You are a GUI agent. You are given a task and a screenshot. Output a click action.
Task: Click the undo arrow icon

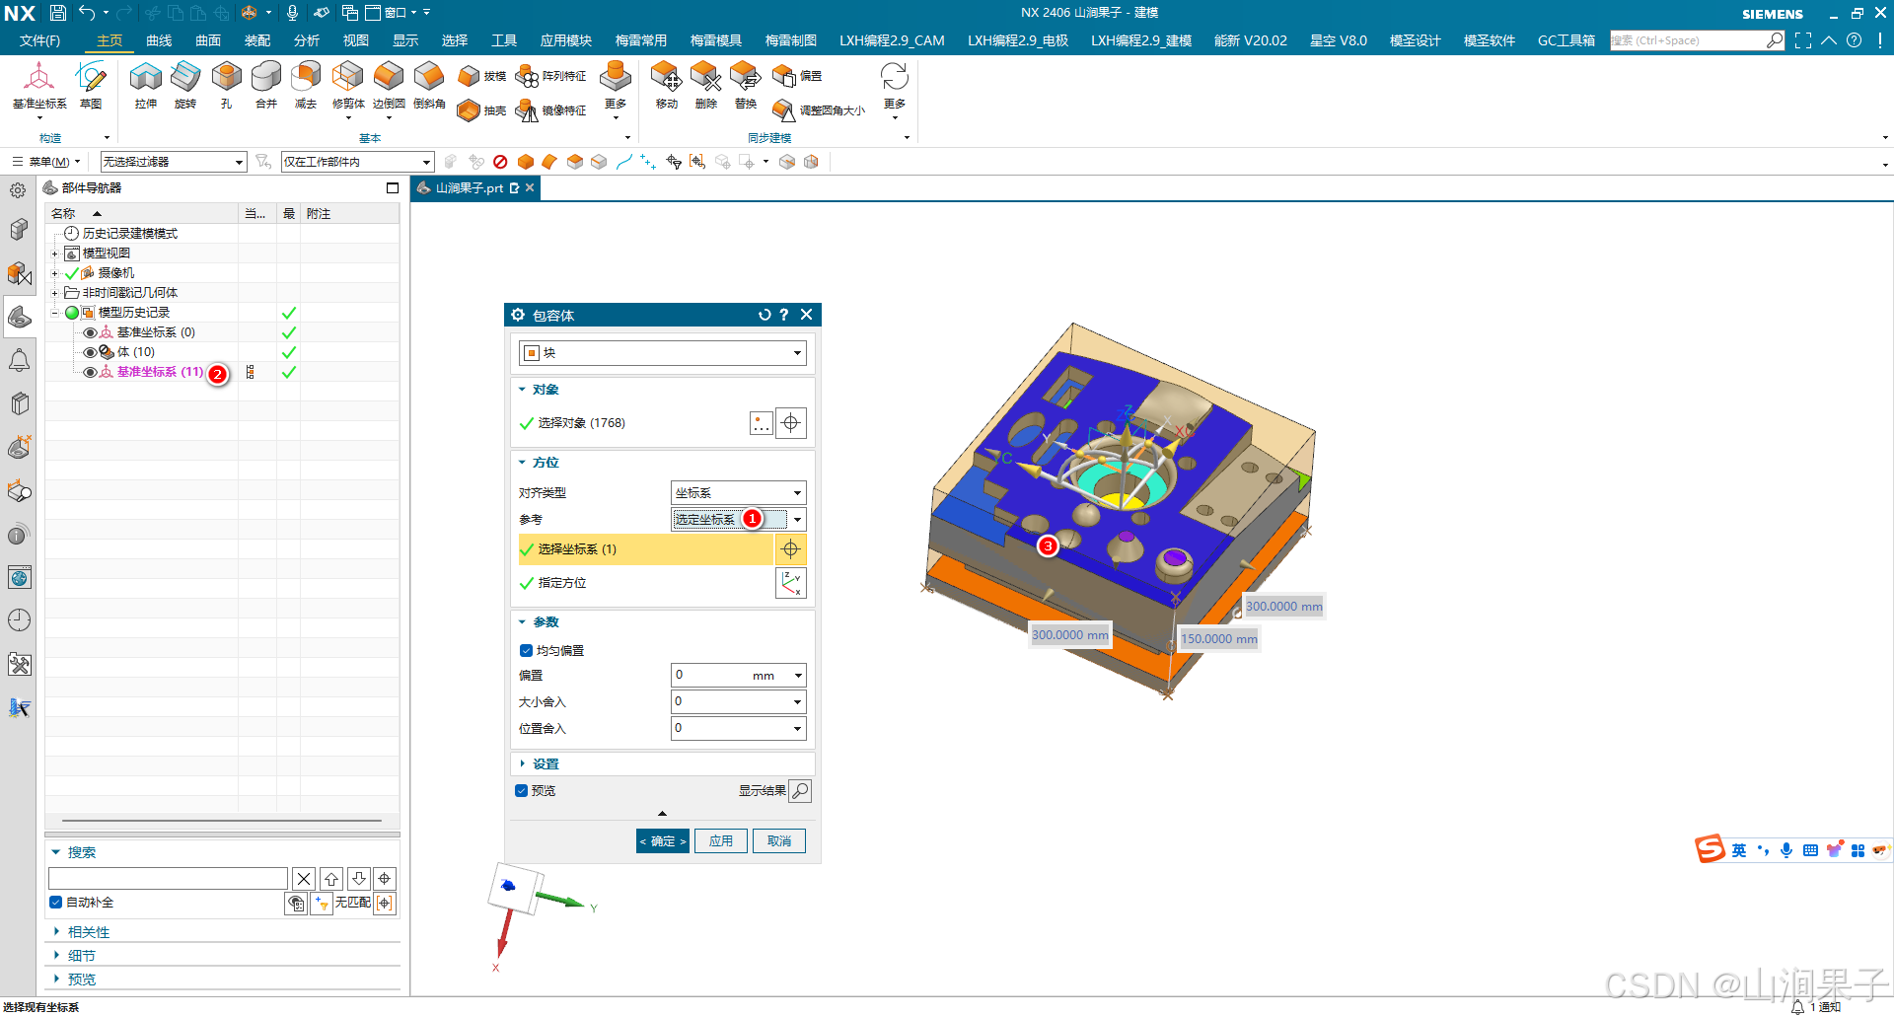pos(87,13)
